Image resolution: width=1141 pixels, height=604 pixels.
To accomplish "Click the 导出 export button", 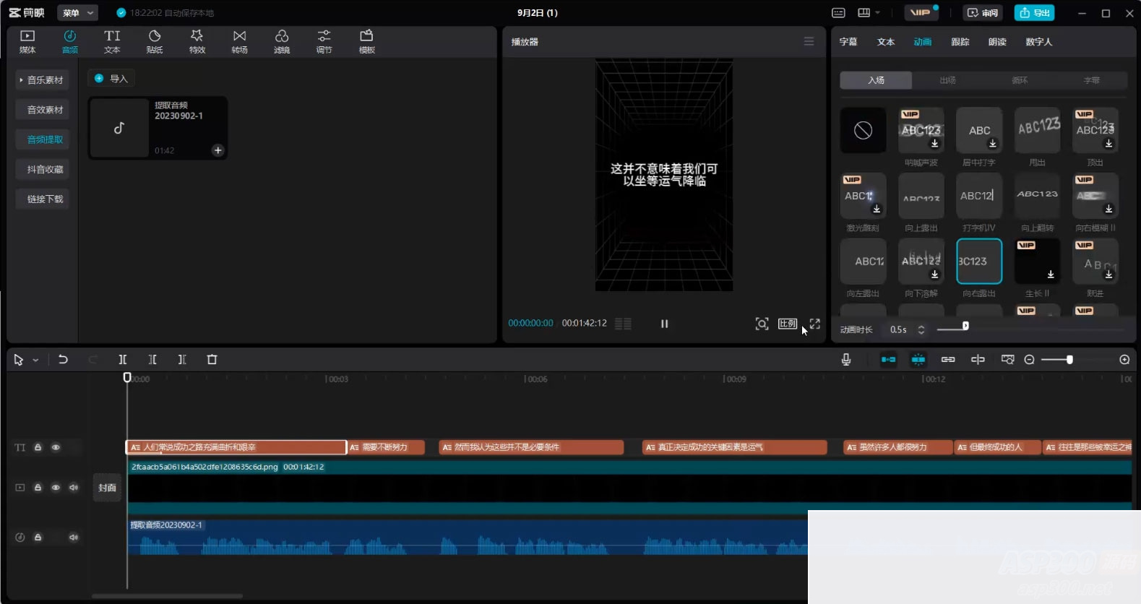I will point(1035,13).
